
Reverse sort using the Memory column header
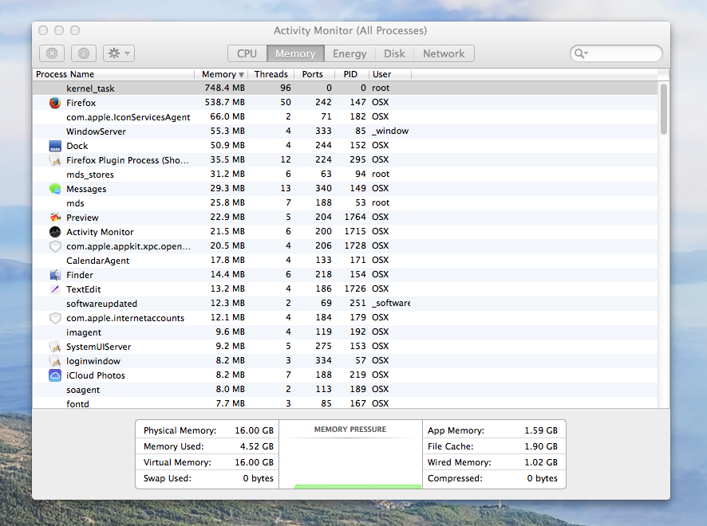click(223, 74)
